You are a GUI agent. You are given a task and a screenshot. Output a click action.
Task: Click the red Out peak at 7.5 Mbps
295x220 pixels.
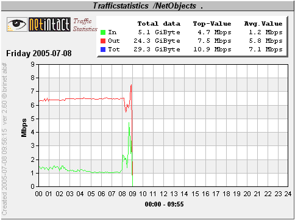(132, 85)
